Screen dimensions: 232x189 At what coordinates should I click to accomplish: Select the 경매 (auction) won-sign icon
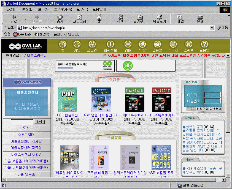(x=128, y=44)
